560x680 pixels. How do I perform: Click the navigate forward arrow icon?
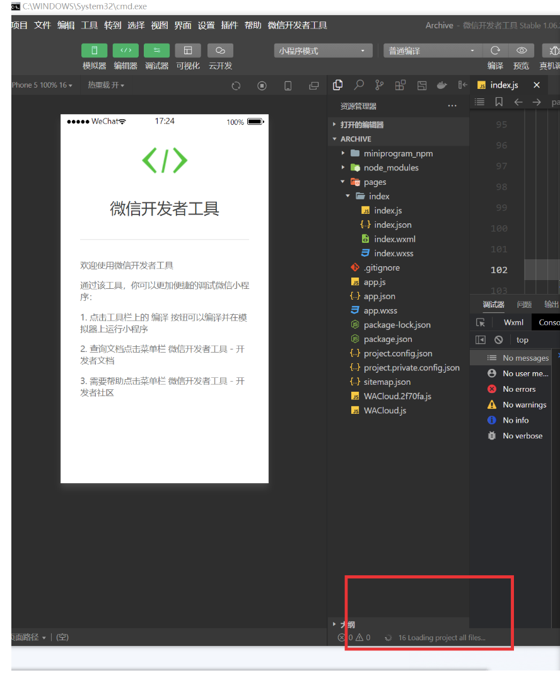point(537,102)
